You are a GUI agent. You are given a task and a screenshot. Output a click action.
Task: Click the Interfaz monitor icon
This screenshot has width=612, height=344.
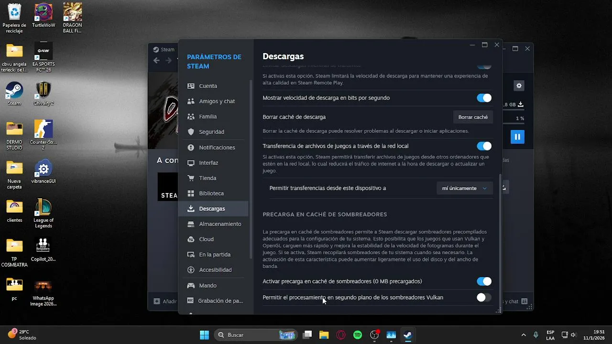(191, 163)
